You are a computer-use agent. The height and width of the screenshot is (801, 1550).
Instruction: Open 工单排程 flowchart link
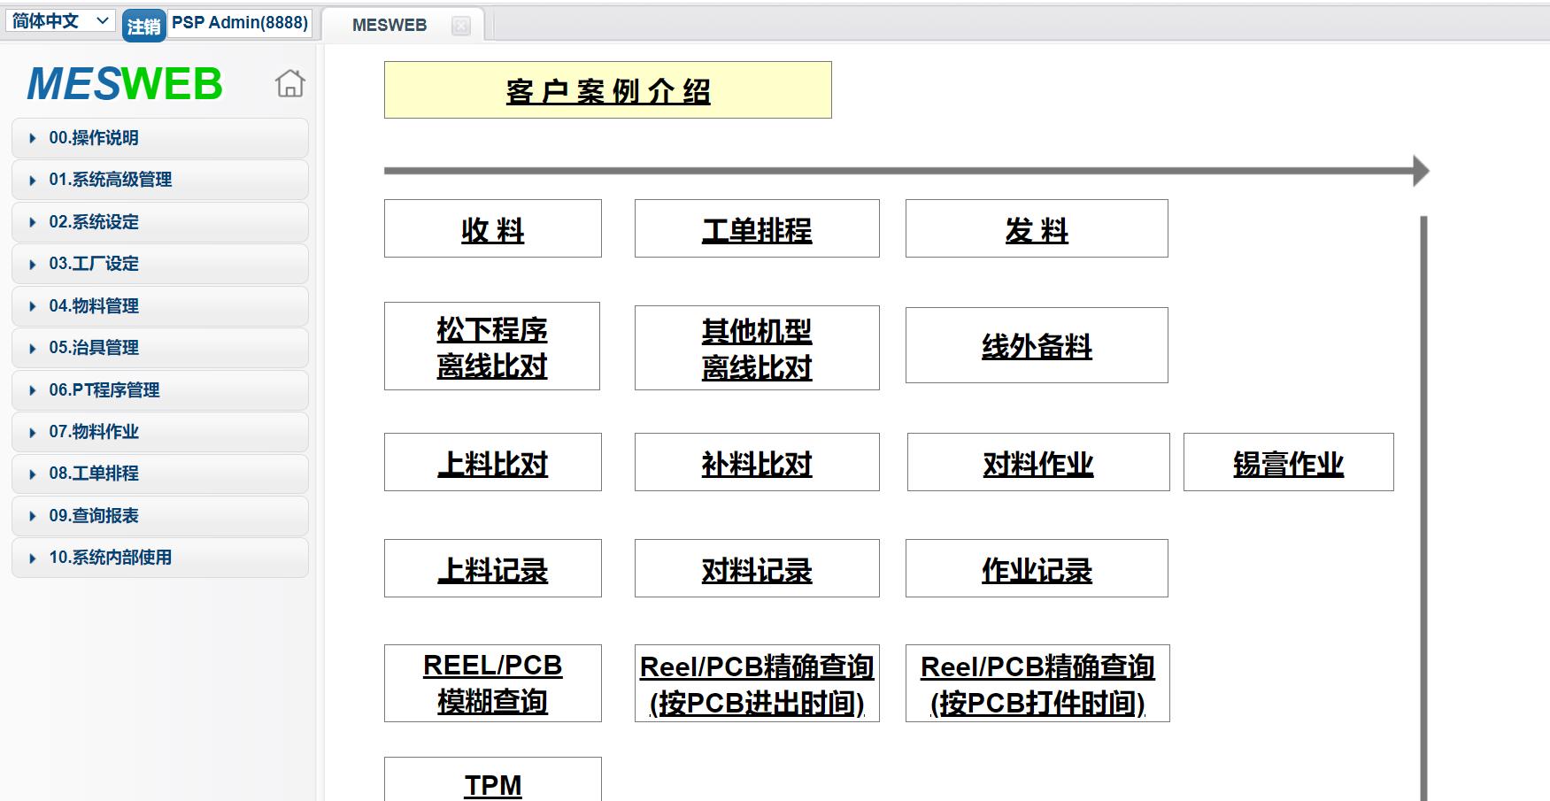point(757,229)
